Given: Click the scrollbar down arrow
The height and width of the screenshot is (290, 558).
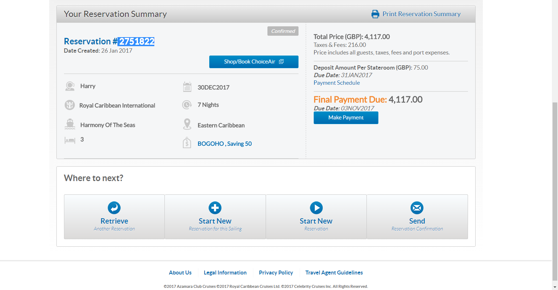Looking at the screenshot, I should point(555,287).
